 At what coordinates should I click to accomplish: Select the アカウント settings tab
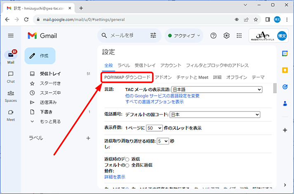[x=171, y=65]
